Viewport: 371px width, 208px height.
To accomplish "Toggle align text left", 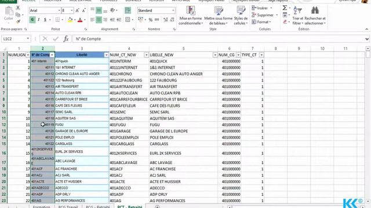I will pos(92,20).
